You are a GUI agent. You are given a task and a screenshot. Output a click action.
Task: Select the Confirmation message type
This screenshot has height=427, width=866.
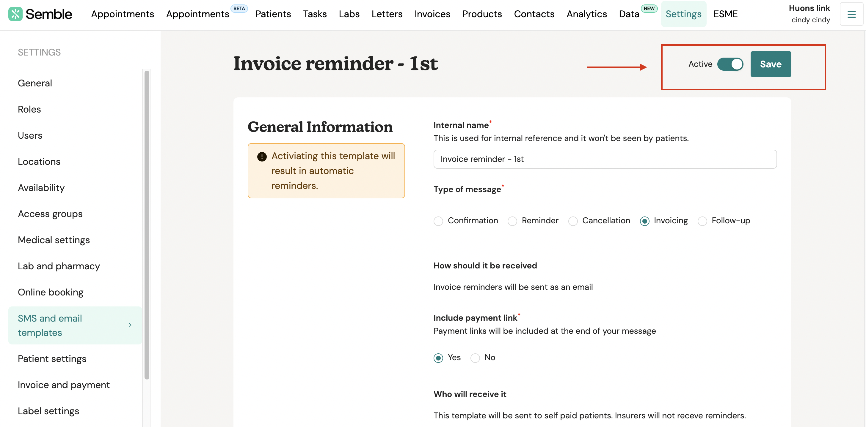point(438,221)
